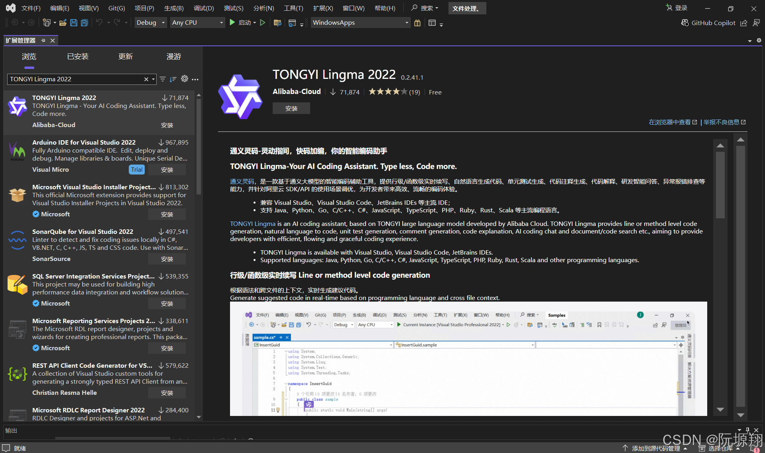Expand the New Project dropdown arrow

[x=55, y=23]
